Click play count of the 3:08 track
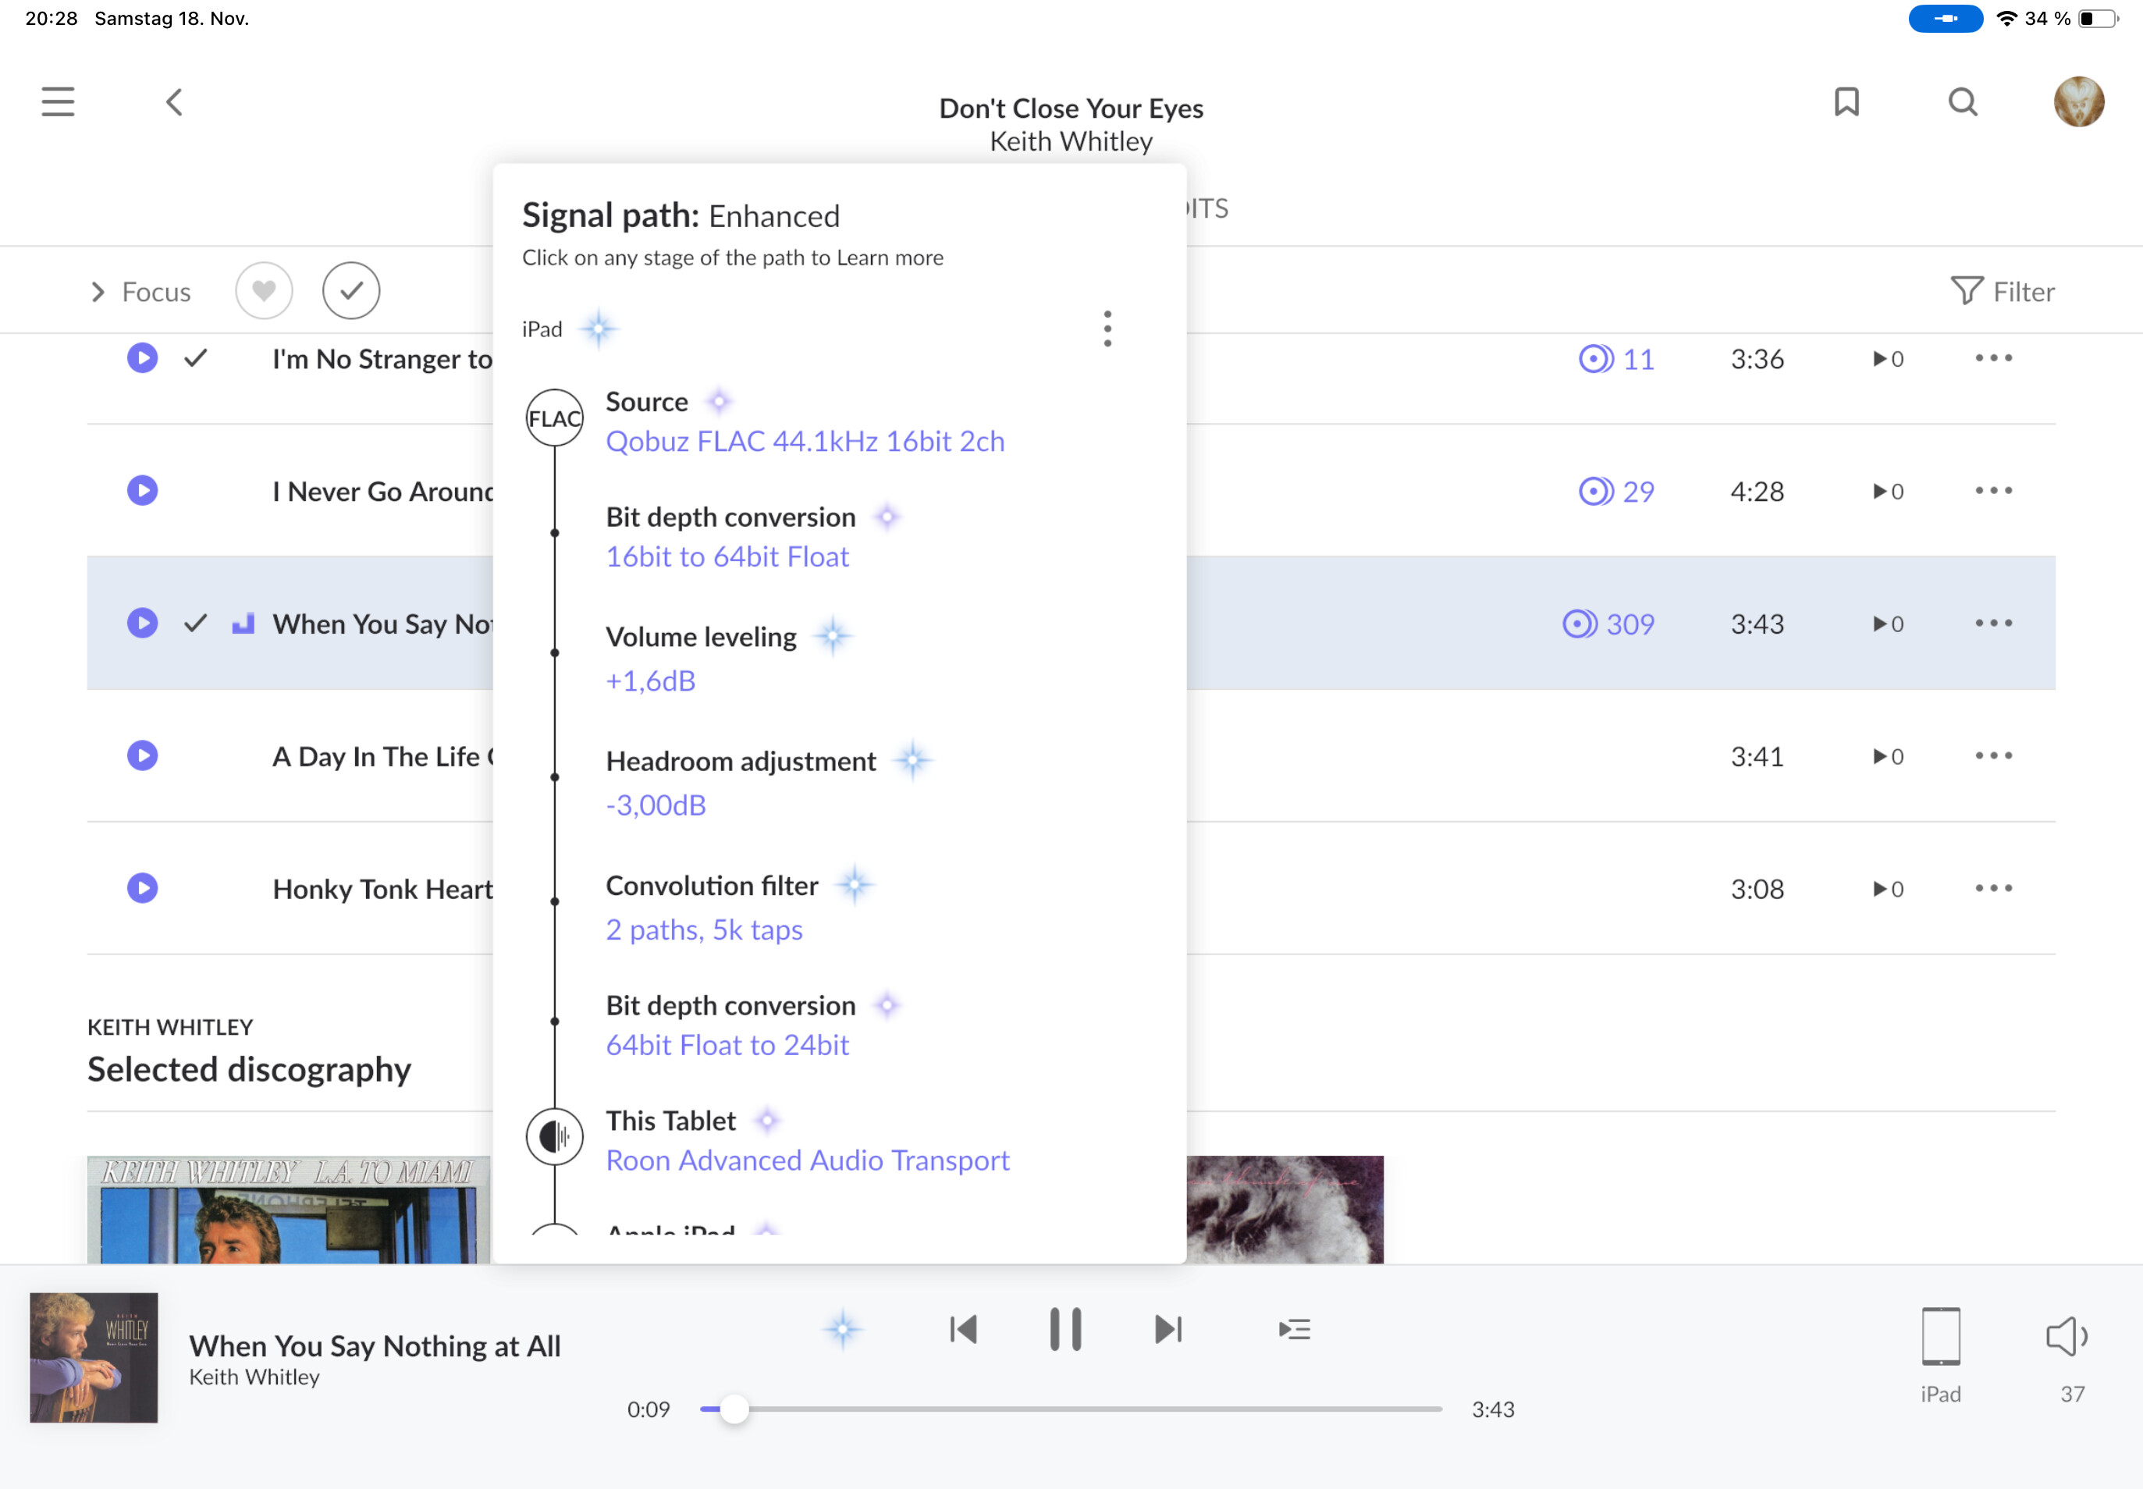 (1889, 889)
